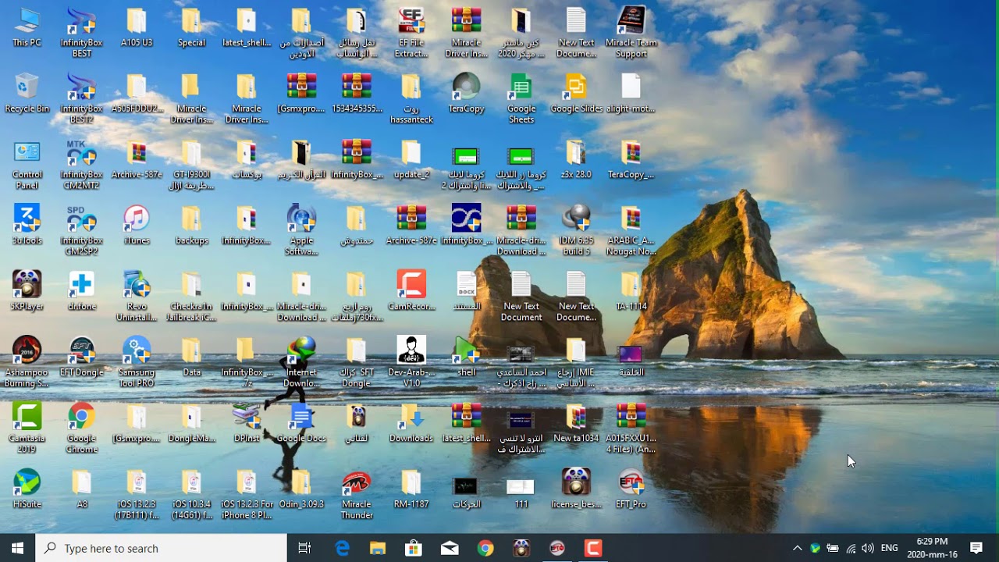Select the DPInst desktop icon
The width and height of the screenshot is (999, 562).
(x=246, y=422)
